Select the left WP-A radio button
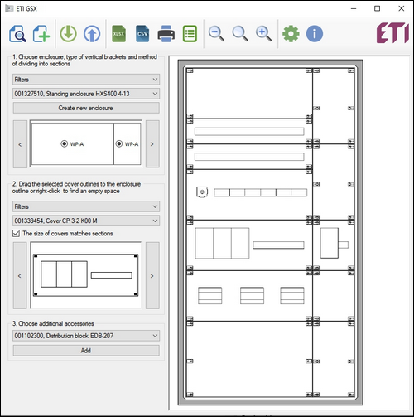The height and width of the screenshot is (417, 414). (64, 143)
